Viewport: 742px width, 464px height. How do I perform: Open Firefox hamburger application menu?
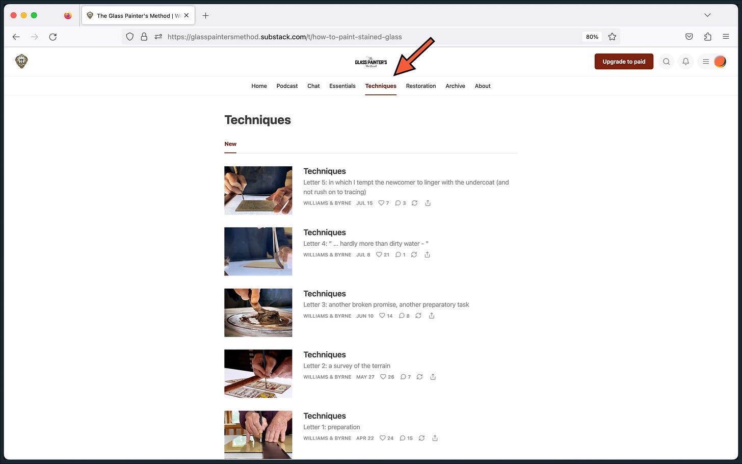[x=726, y=37]
